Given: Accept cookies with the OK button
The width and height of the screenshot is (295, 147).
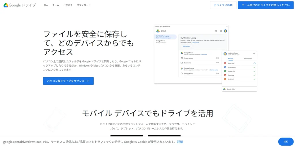Looking at the screenshot, I should 286,142.
